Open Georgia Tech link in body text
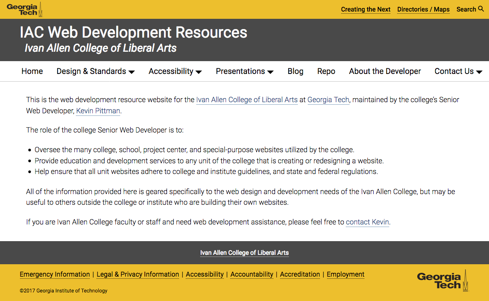The width and height of the screenshot is (489, 301). (328, 100)
